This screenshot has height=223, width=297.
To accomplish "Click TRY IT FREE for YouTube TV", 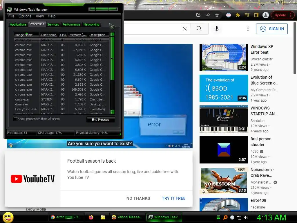I will pos(174,198).
